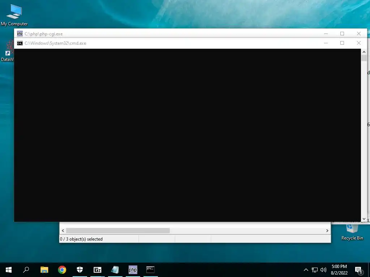Click cmd.exe vertical scrollbar up arrow
Image resolution: width=370 pixels, height=277 pixels.
364,52
